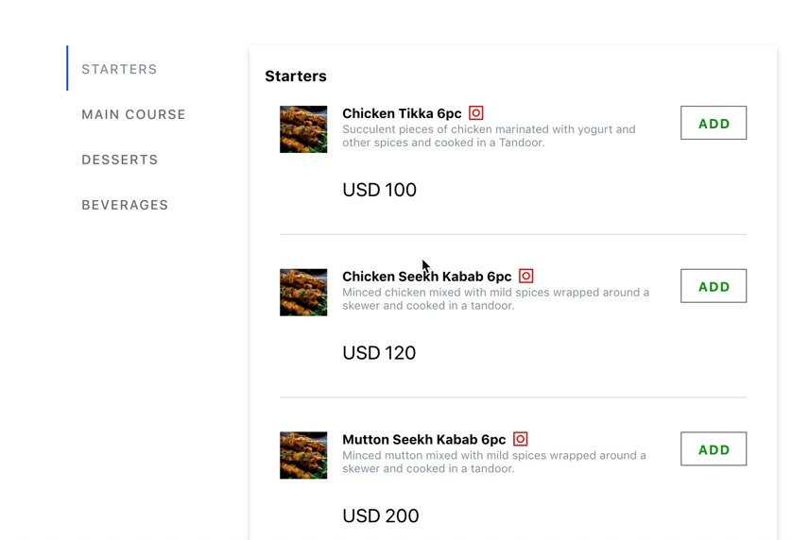The height and width of the screenshot is (540, 792).
Task: Click the non-veg icon beside Chicken Tikka
Action: (476, 113)
